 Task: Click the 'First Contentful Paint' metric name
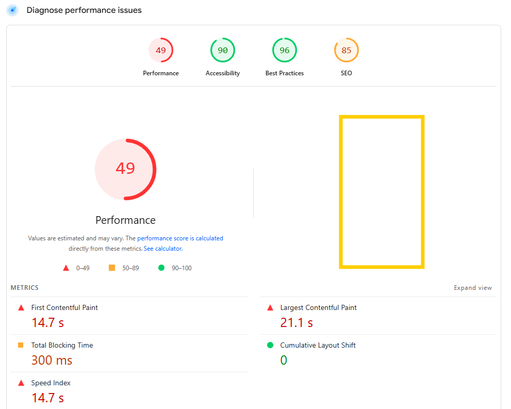click(x=64, y=307)
